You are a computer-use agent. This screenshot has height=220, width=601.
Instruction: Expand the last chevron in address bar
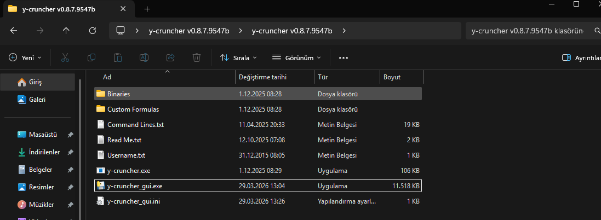[344, 31]
